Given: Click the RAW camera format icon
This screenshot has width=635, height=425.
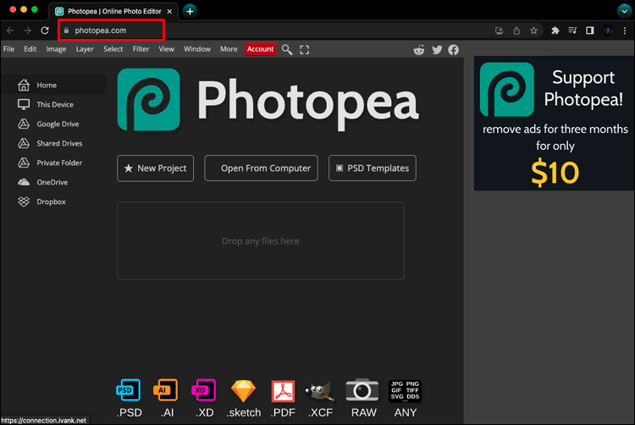Looking at the screenshot, I should pos(363,390).
